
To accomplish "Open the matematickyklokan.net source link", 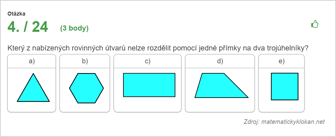I will 293,122.
